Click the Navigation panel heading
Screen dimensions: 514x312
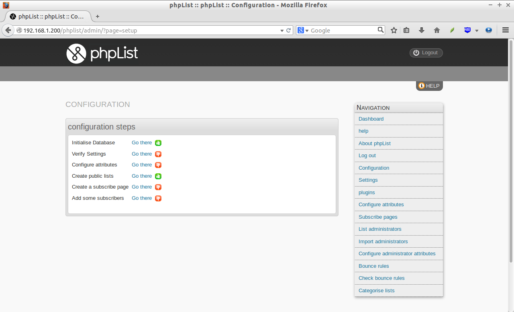click(x=373, y=107)
